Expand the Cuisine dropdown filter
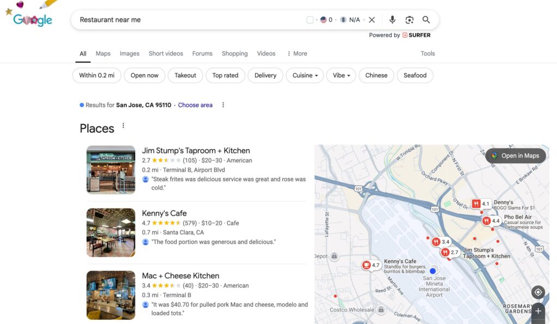This screenshot has width=557, height=324. [x=305, y=75]
